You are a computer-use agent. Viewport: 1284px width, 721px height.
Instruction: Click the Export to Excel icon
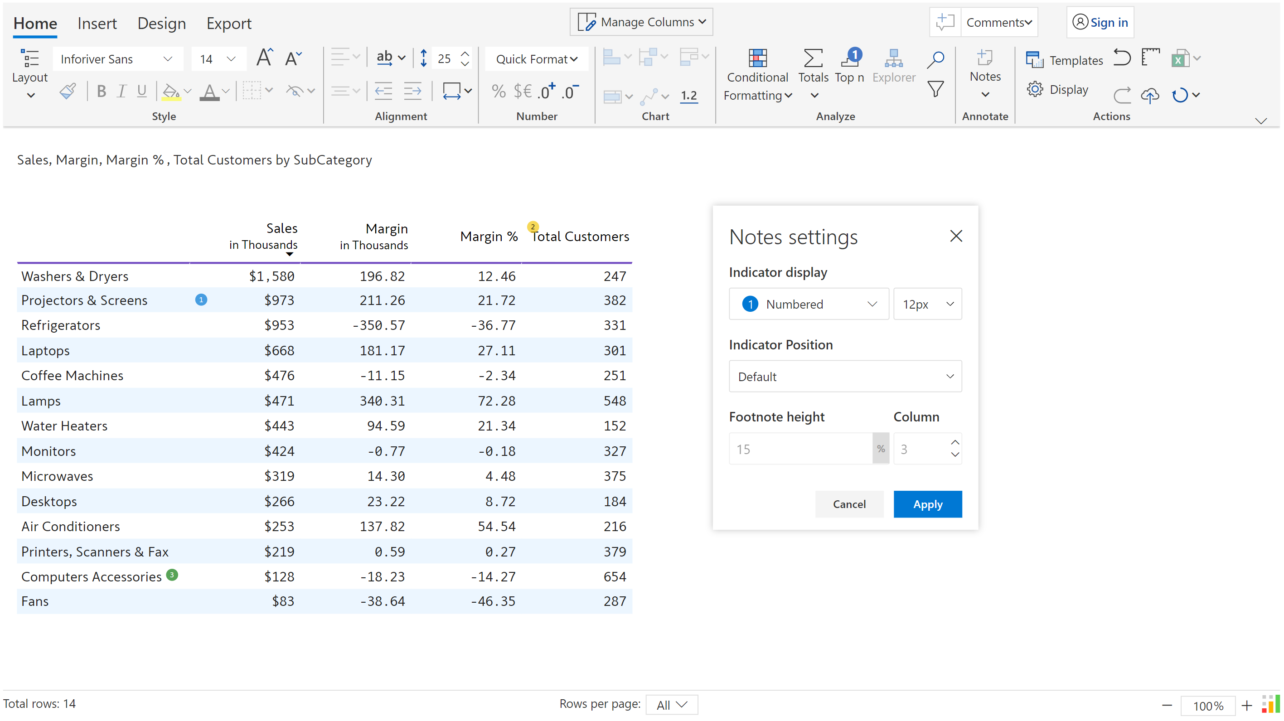click(1180, 59)
